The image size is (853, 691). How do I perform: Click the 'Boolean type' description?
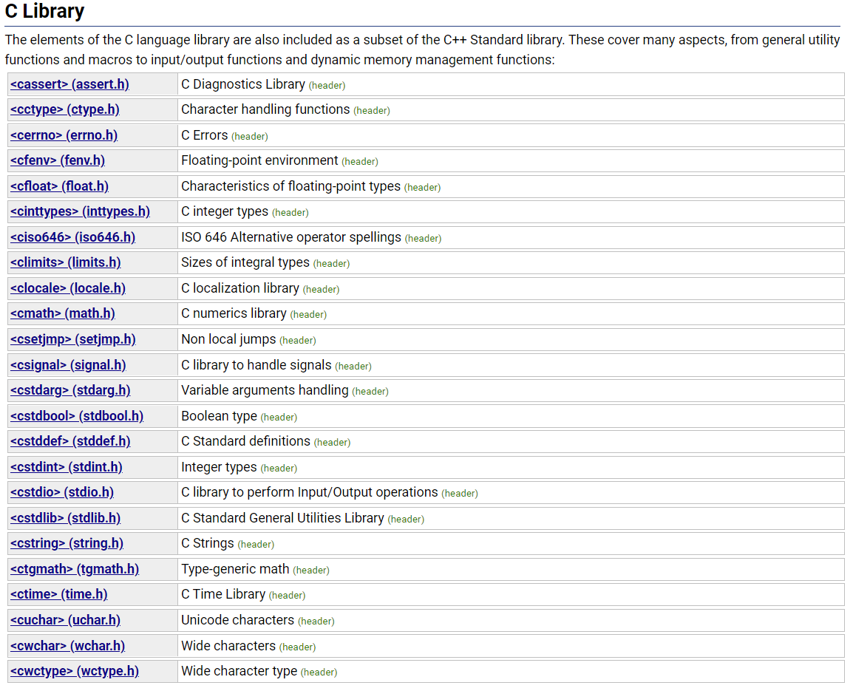click(220, 415)
